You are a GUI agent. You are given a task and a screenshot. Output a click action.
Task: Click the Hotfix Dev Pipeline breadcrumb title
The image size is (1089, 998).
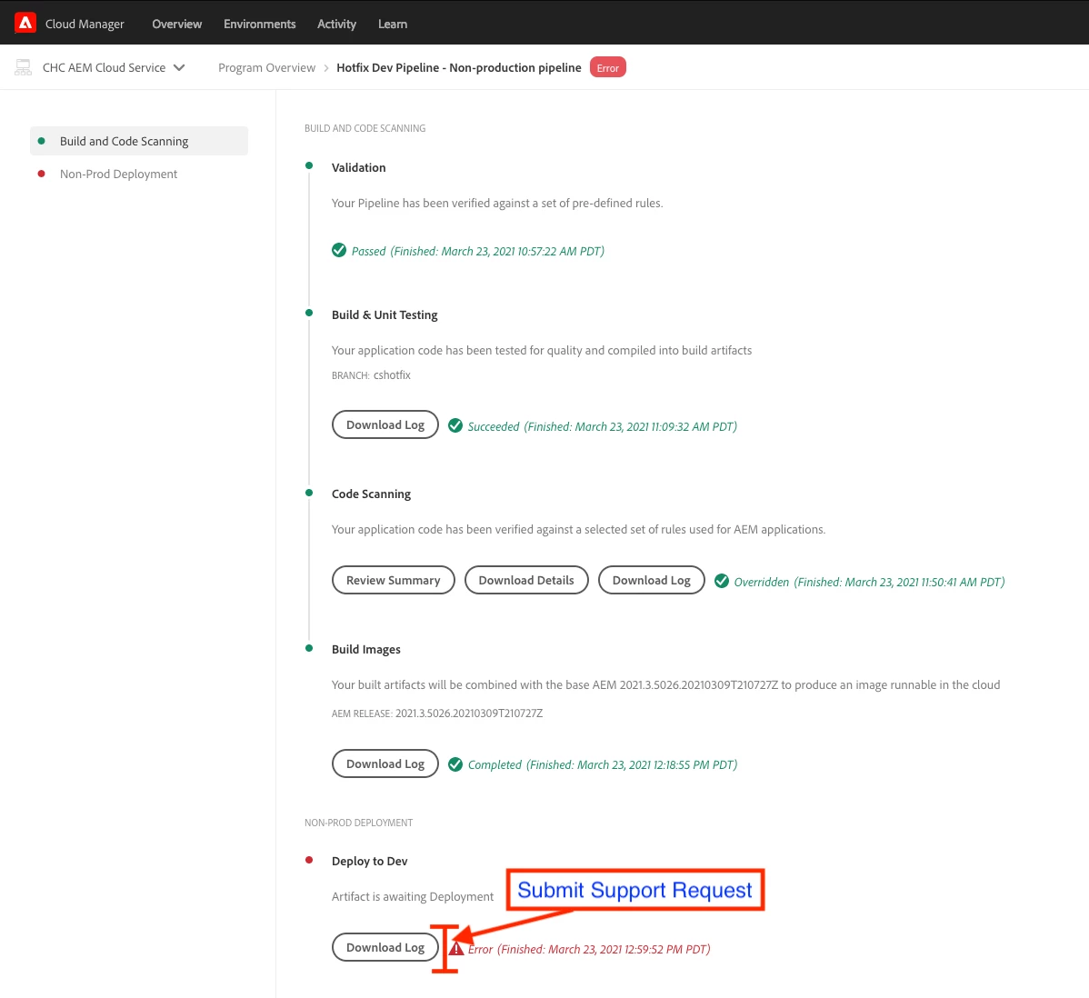[x=458, y=67]
